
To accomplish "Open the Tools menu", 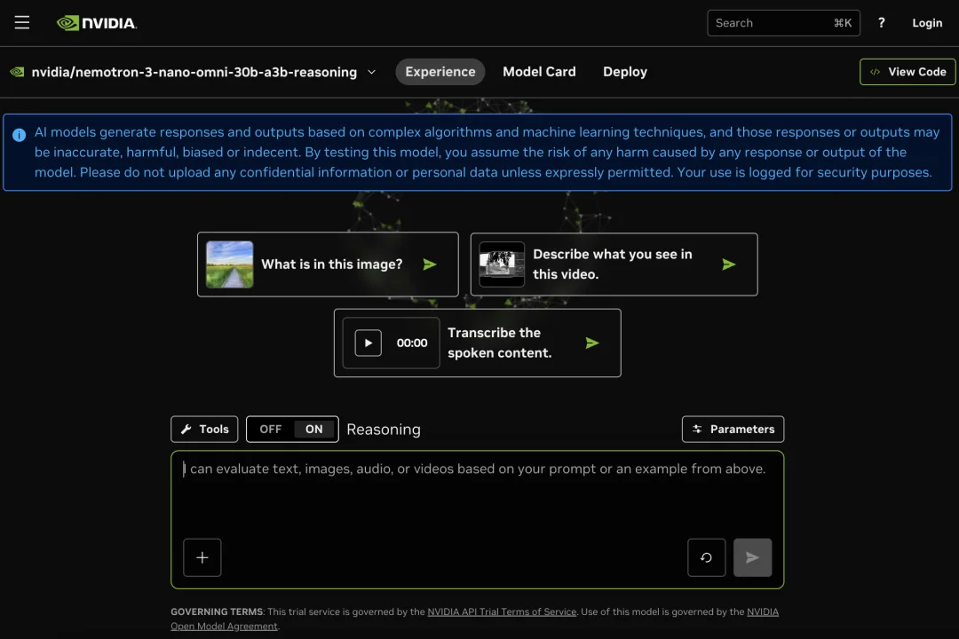I will coord(204,430).
